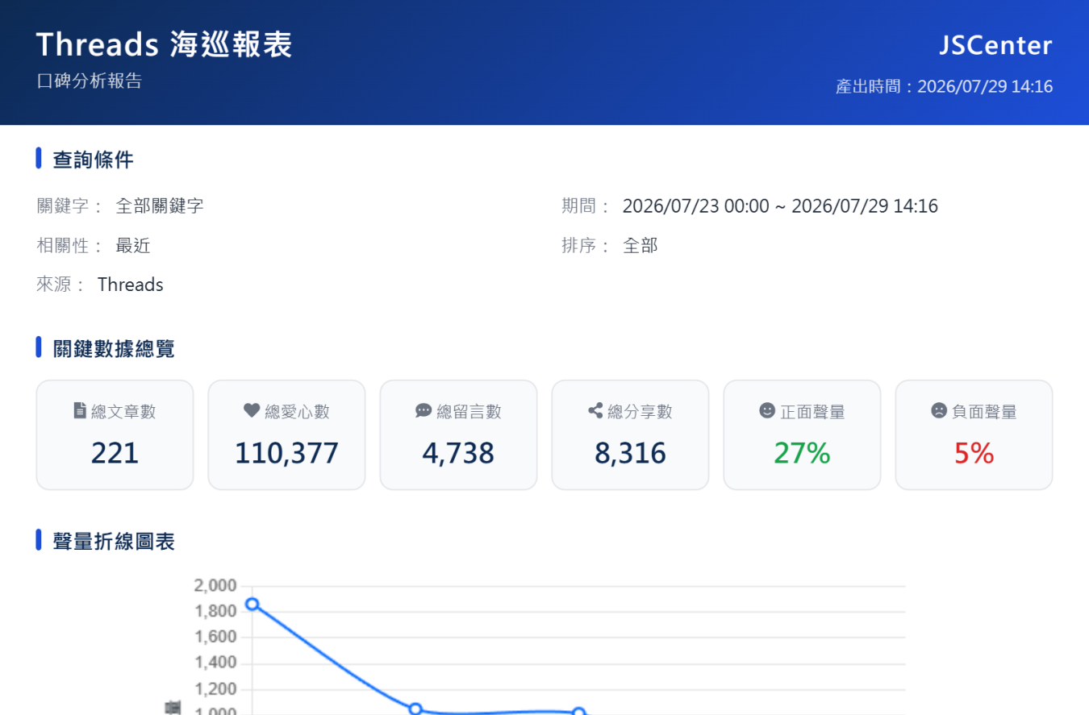Image resolution: width=1089 pixels, height=715 pixels.
Task: Click the Threads source value
Action: pos(131,285)
